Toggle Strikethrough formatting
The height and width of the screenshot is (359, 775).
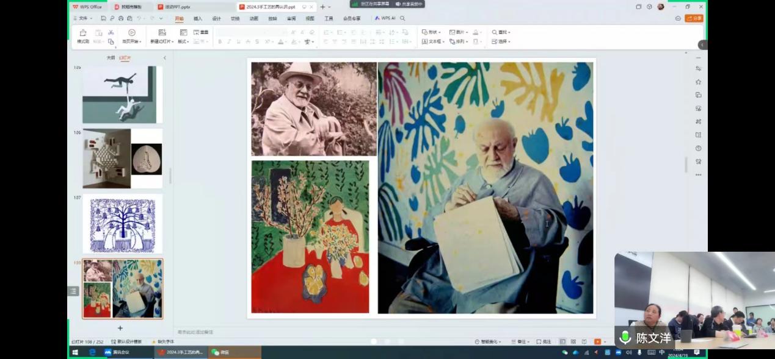pyautogui.click(x=248, y=41)
